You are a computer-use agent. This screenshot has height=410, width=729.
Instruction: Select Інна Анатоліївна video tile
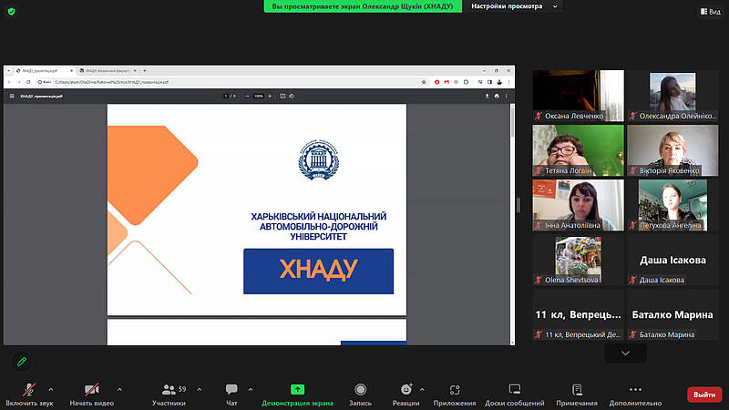coord(578,205)
